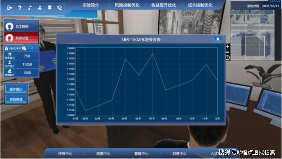282x159 pixels.
Task: Click the 操作提示 button
Action: pyautogui.click(x=16, y=89)
